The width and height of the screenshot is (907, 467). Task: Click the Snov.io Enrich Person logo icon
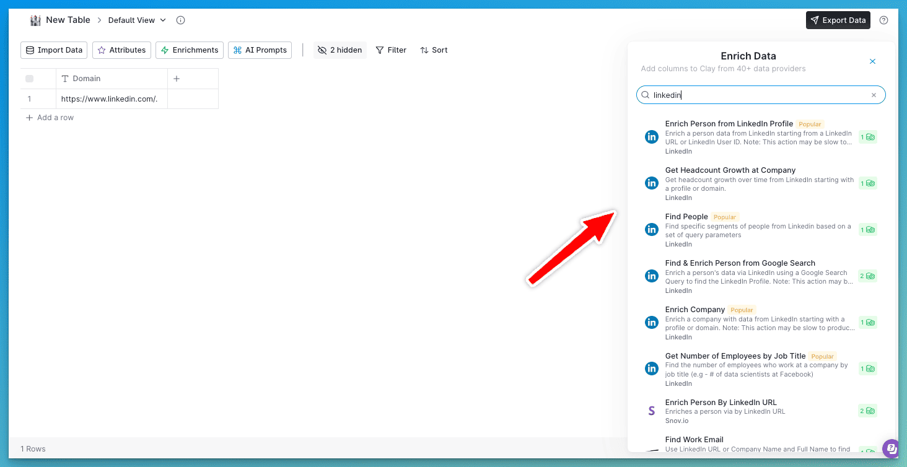click(x=651, y=411)
